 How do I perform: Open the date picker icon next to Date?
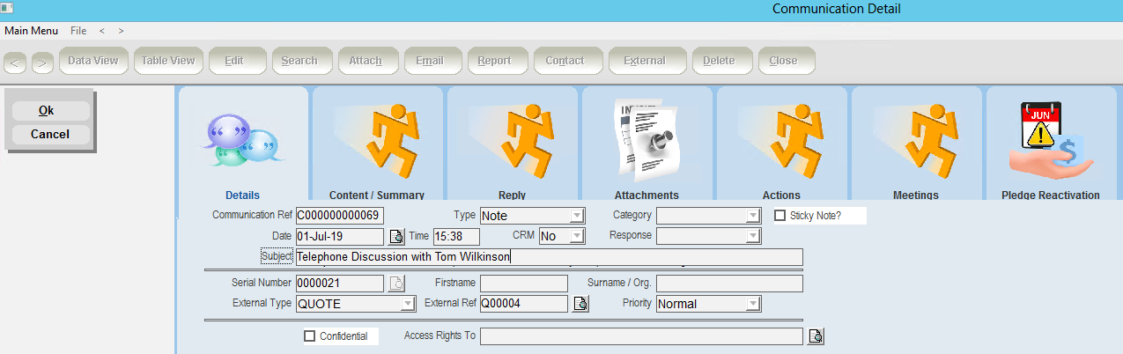[x=396, y=236]
